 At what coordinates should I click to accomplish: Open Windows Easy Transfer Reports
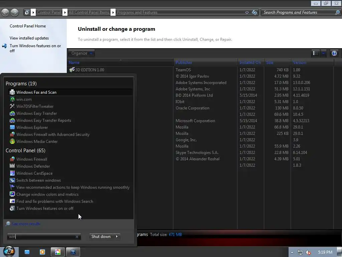tap(70, 120)
